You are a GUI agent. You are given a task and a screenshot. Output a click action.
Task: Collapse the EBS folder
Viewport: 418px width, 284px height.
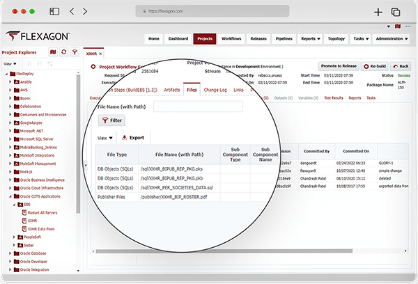(14, 205)
